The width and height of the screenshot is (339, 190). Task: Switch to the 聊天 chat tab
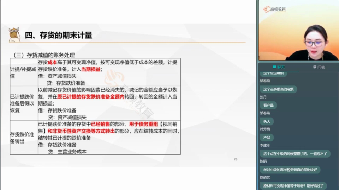point(278,67)
